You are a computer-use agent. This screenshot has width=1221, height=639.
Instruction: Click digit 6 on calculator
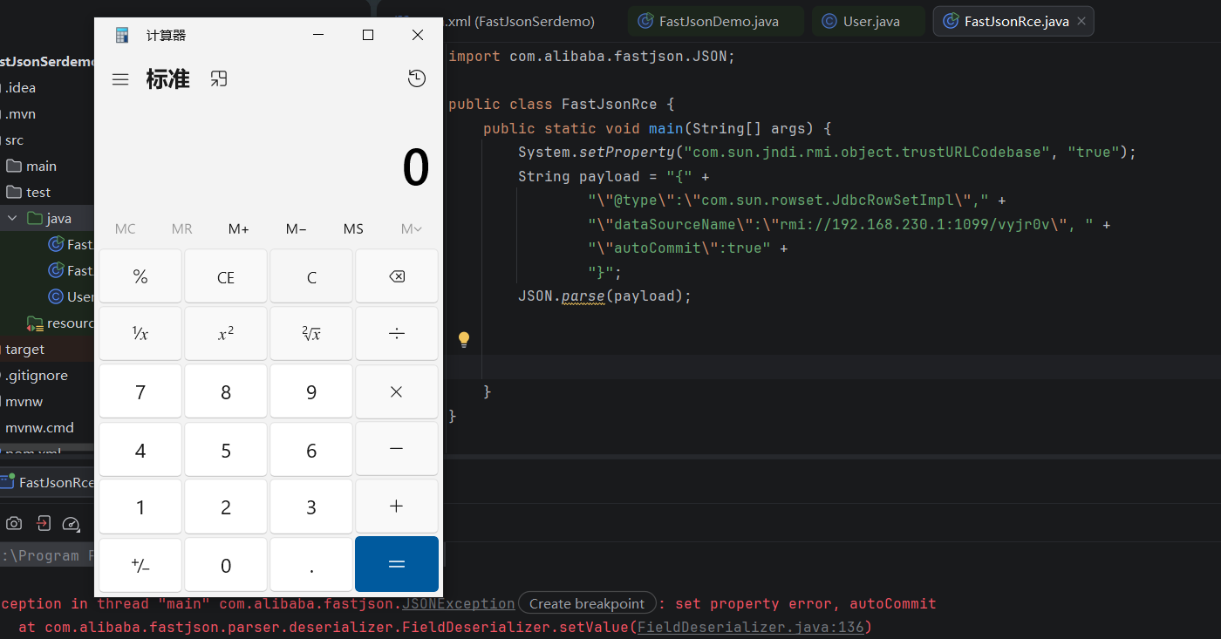311,449
